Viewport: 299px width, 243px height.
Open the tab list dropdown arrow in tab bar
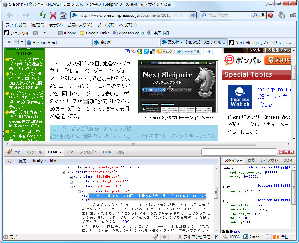point(22,42)
